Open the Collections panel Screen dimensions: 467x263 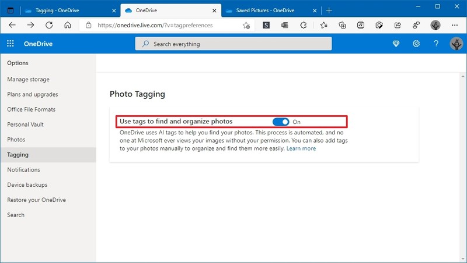click(x=342, y=25)
